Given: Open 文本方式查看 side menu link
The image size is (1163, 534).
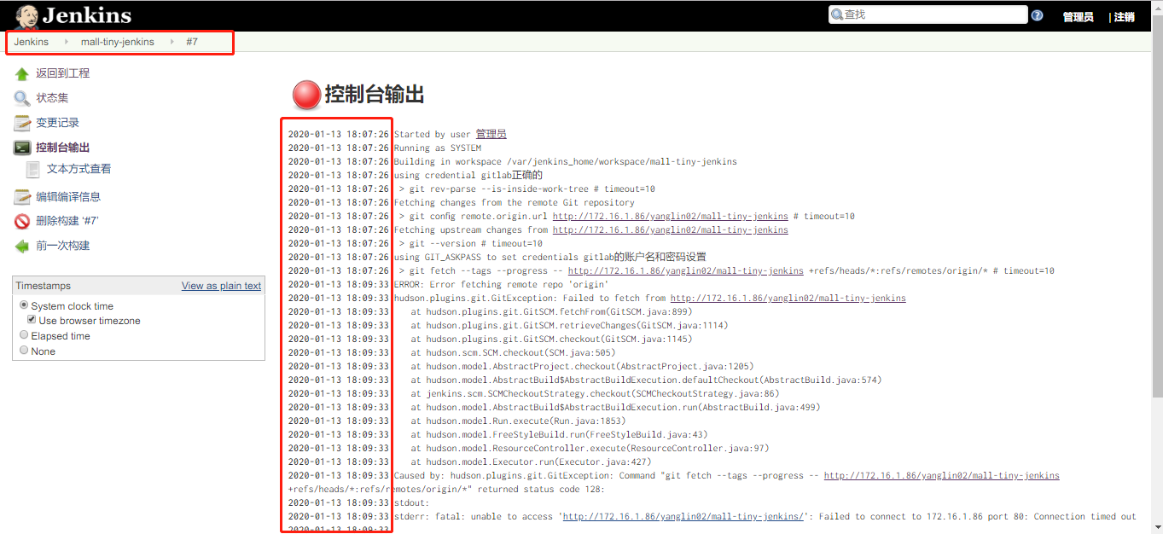Looking at the screenshot, I should [79, 169].
